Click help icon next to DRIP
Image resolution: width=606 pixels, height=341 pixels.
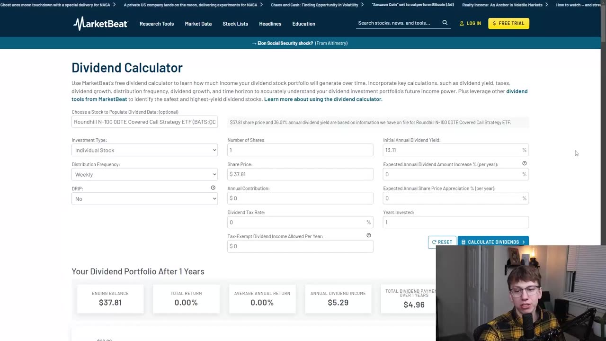[213, 188]
